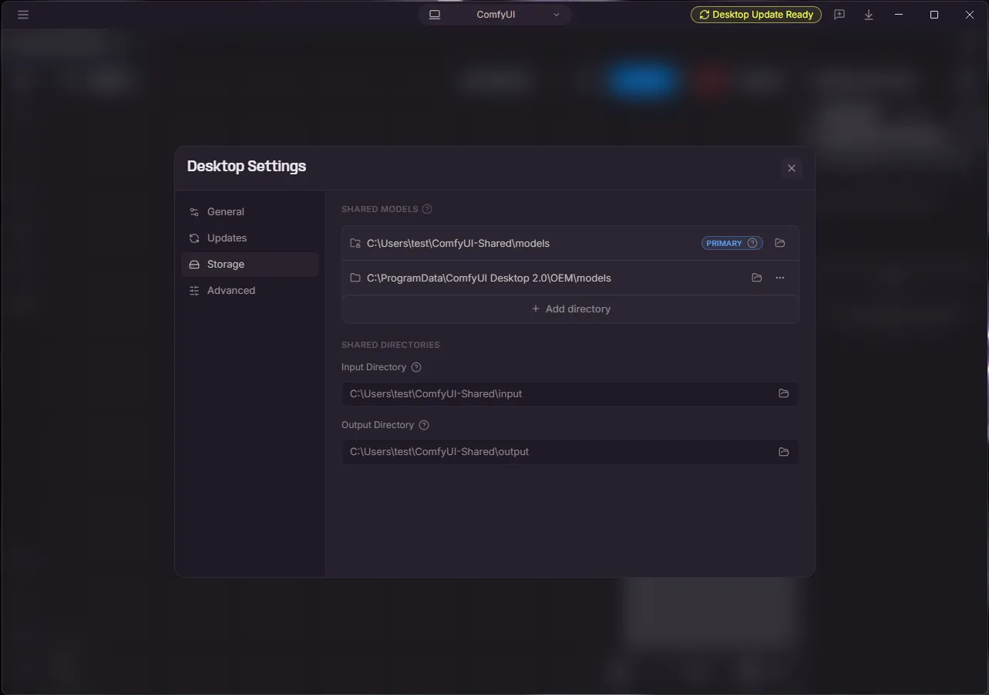Open the feedback icon in the title bar
Screen dimensions: 989x695
pos(839,15)
